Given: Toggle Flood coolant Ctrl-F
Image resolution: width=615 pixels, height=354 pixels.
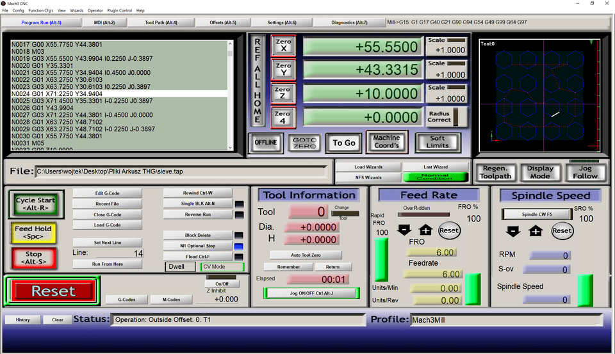Looking at the screenshot, I should point(198,257).
